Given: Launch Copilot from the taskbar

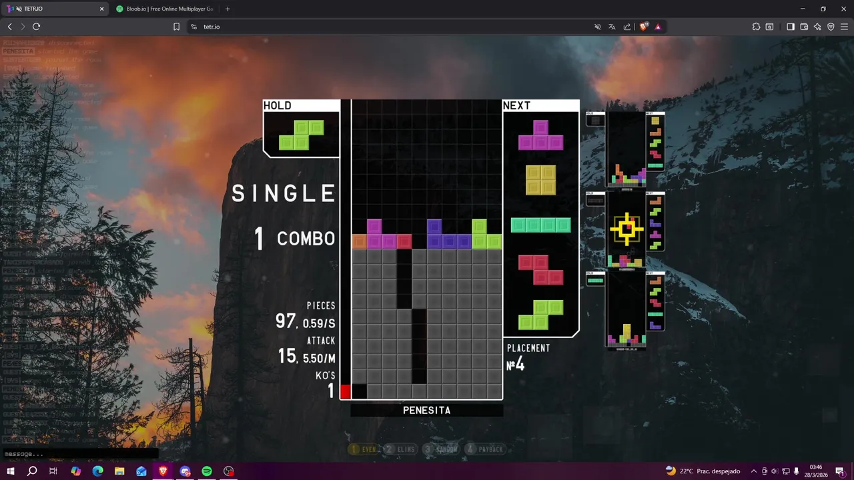Looking at the screenshot, I should point(76,471).
